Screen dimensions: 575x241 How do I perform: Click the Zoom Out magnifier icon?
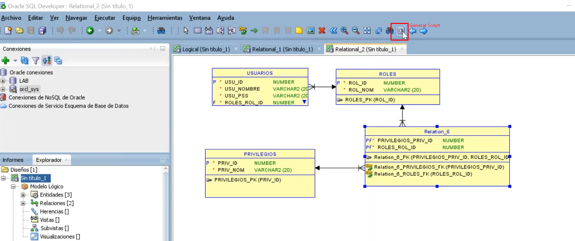point(355,30)
